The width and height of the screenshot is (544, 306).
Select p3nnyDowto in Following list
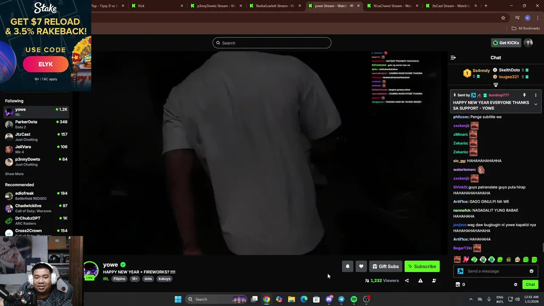[x=36, y=161]
